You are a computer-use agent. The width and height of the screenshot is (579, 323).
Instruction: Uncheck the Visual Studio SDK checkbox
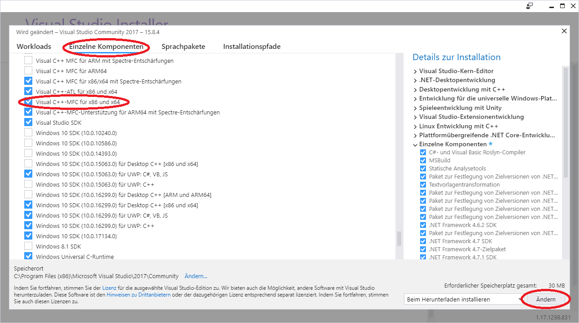click(28, 122)
